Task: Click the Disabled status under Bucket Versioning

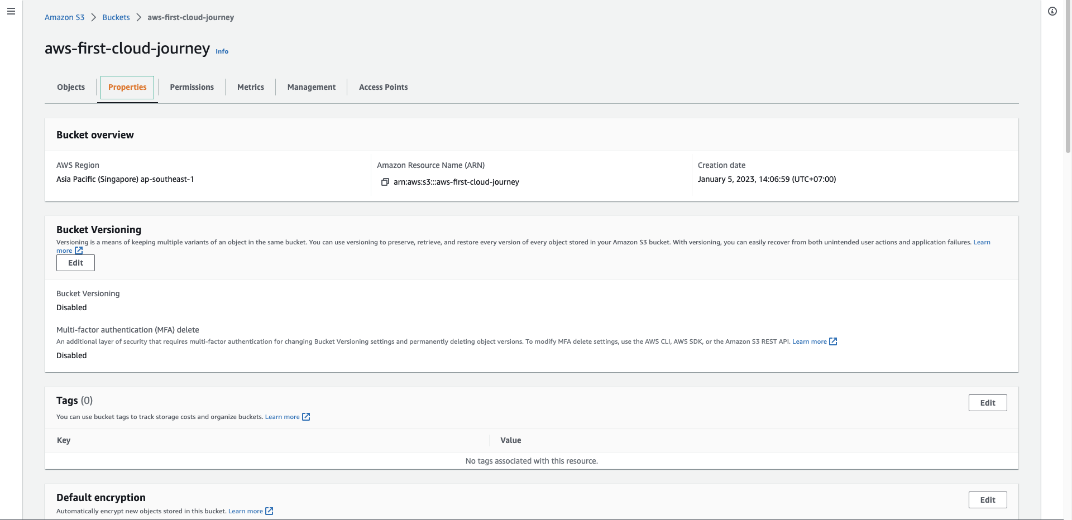Action: pos(71,307)
